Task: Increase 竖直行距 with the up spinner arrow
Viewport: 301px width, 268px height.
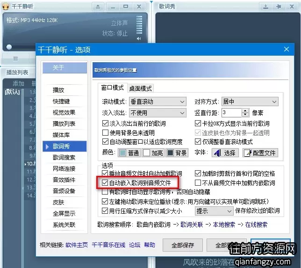Action: (245, 111)
